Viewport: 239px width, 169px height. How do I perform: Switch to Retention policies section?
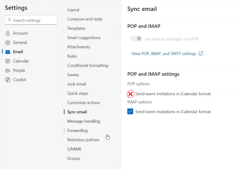coord(83,140)
